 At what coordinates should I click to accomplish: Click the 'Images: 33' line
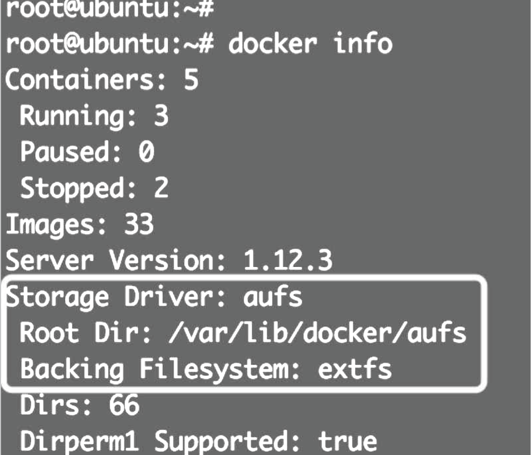point(79,224)
